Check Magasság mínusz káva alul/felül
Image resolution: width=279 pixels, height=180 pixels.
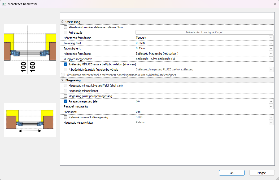coord(66,85)
